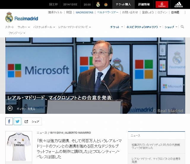Click the opponent team crest in match bar
This screenshot has width=190, height=164.
click(106, 4)
